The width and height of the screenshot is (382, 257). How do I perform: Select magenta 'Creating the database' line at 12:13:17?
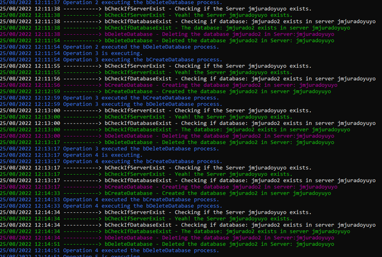coord(169,187)
